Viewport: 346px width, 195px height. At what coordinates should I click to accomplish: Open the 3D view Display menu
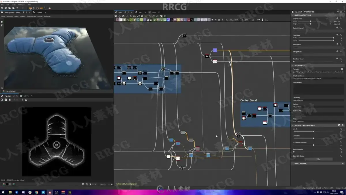tap(40, 16)
